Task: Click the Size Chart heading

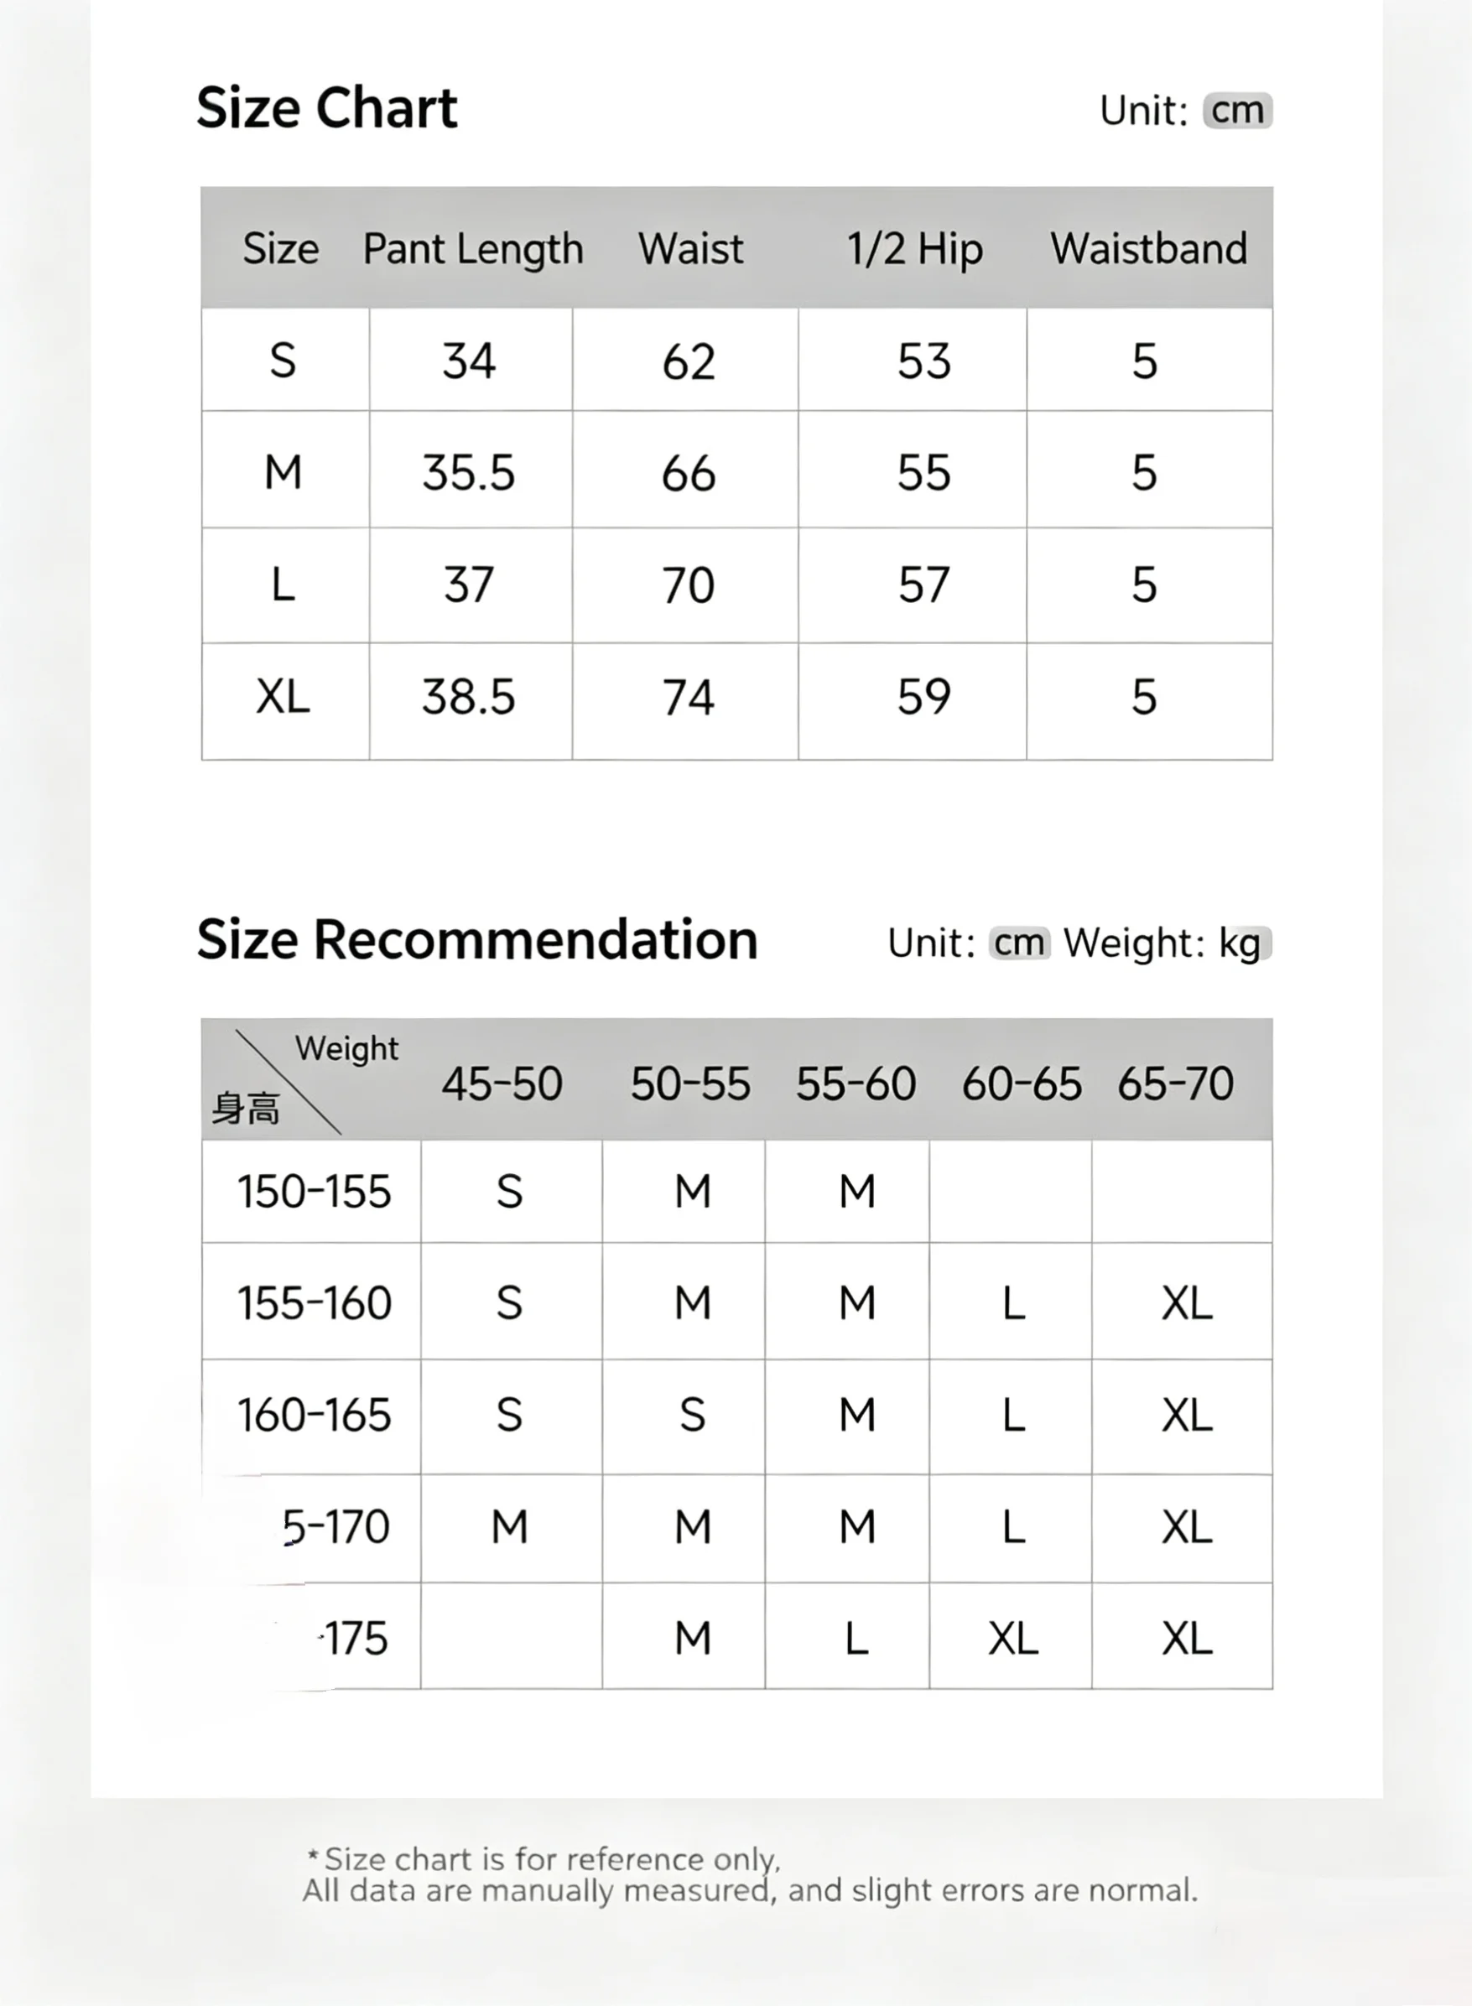Action: coord(326,109)
